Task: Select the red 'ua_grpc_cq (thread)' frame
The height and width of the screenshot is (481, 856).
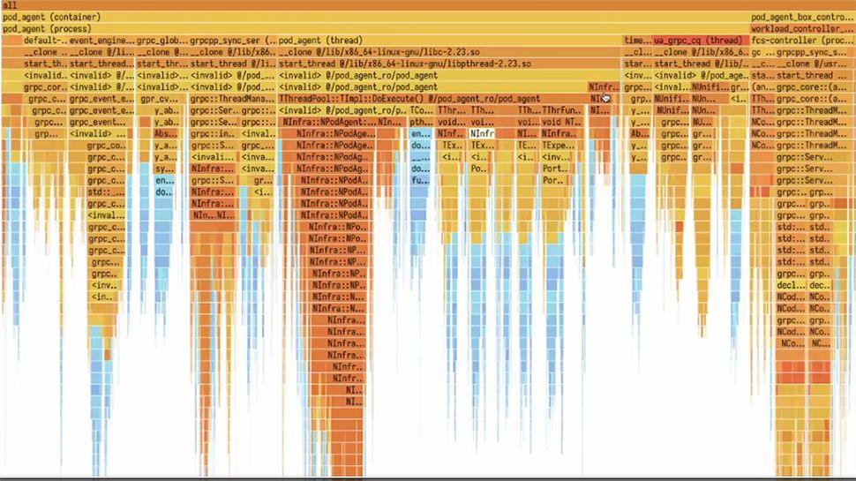Action: coord(701,41)
